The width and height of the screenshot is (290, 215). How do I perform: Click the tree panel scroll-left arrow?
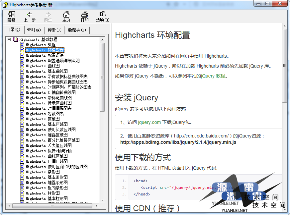(x=9, y=206)
